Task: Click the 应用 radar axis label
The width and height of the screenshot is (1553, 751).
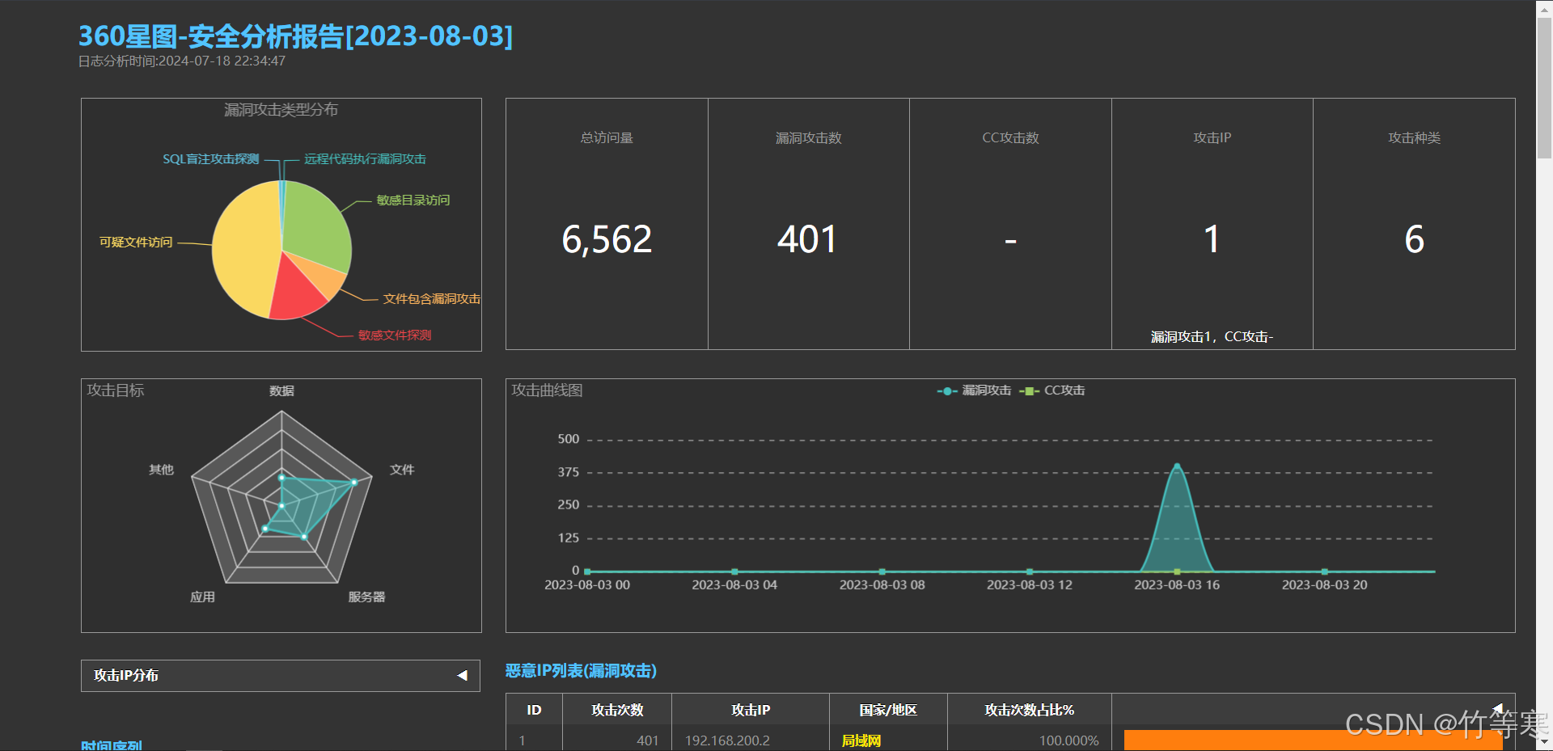Action: [x=202, y=597]
